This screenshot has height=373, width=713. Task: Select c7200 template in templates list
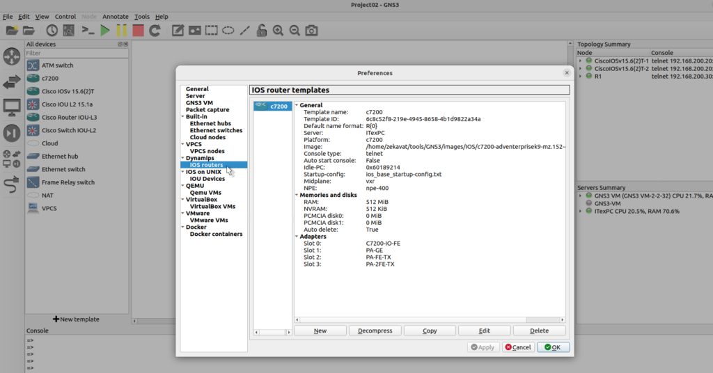click(x=273, y=106)
